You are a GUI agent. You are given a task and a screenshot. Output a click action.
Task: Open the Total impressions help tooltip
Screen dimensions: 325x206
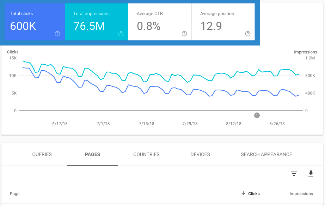(121, 34)
